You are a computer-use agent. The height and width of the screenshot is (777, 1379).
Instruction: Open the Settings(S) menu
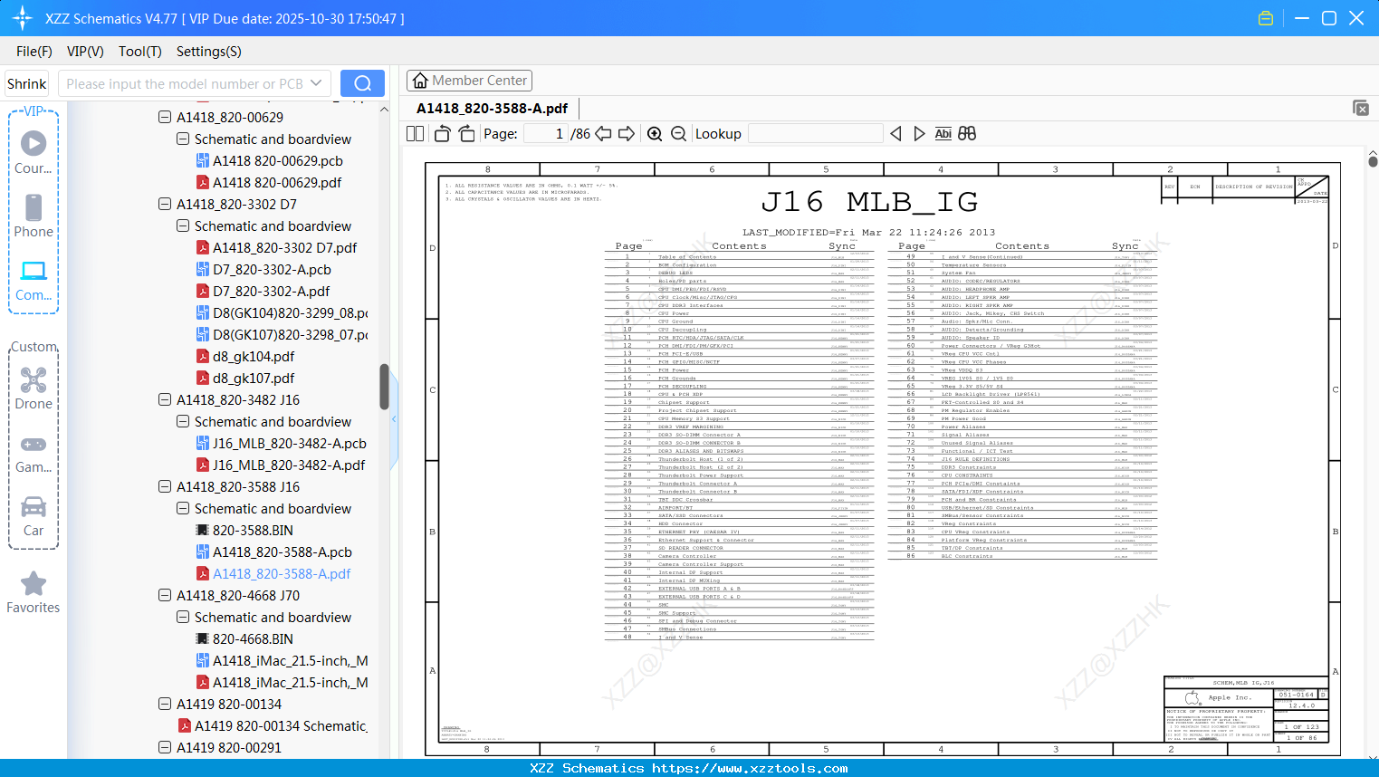pos(209,52)
